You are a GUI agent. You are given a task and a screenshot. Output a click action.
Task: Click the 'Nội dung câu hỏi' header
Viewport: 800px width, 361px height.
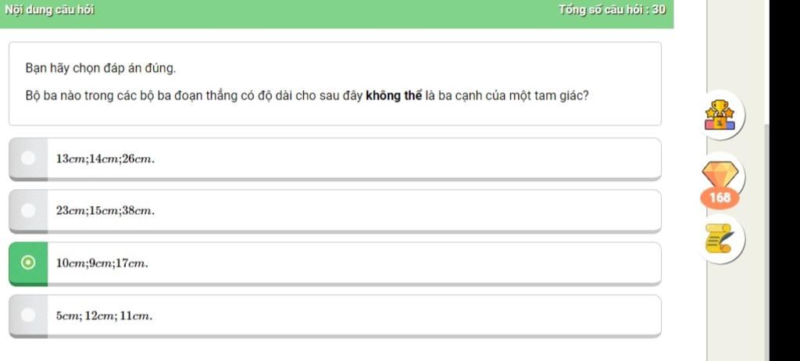pos(49,9)
